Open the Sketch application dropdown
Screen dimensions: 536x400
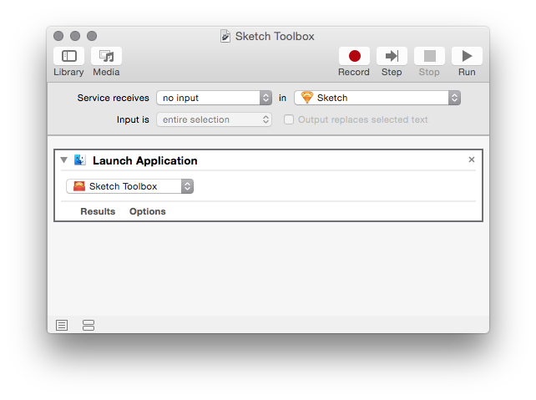tap(377, 98)
